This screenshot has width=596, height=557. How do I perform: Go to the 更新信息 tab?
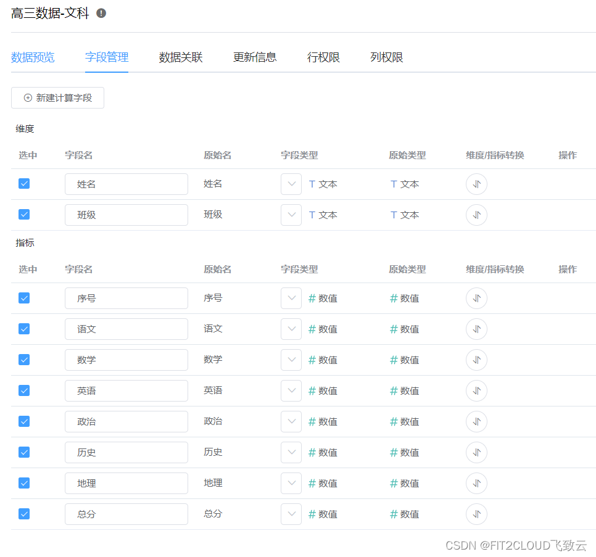pyautogui.click(x=255, y=57)
